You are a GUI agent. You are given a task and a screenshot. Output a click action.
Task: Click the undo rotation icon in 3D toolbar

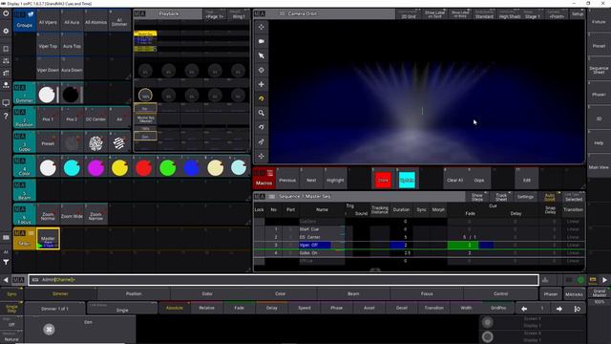point(261,127)
